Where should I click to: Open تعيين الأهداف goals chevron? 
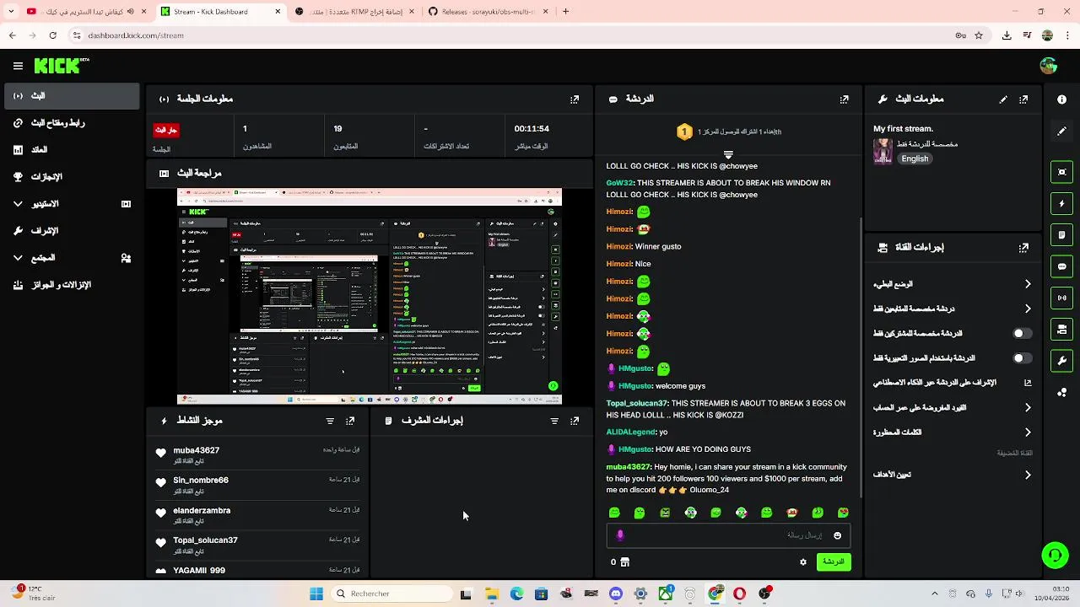pyautogui.click(x=1028, y=475)
